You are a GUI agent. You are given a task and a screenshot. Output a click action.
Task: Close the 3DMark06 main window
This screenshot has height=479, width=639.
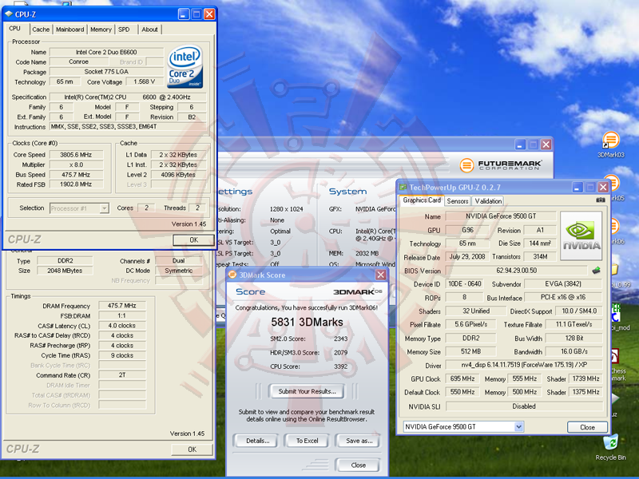click(x=546, y=144)
